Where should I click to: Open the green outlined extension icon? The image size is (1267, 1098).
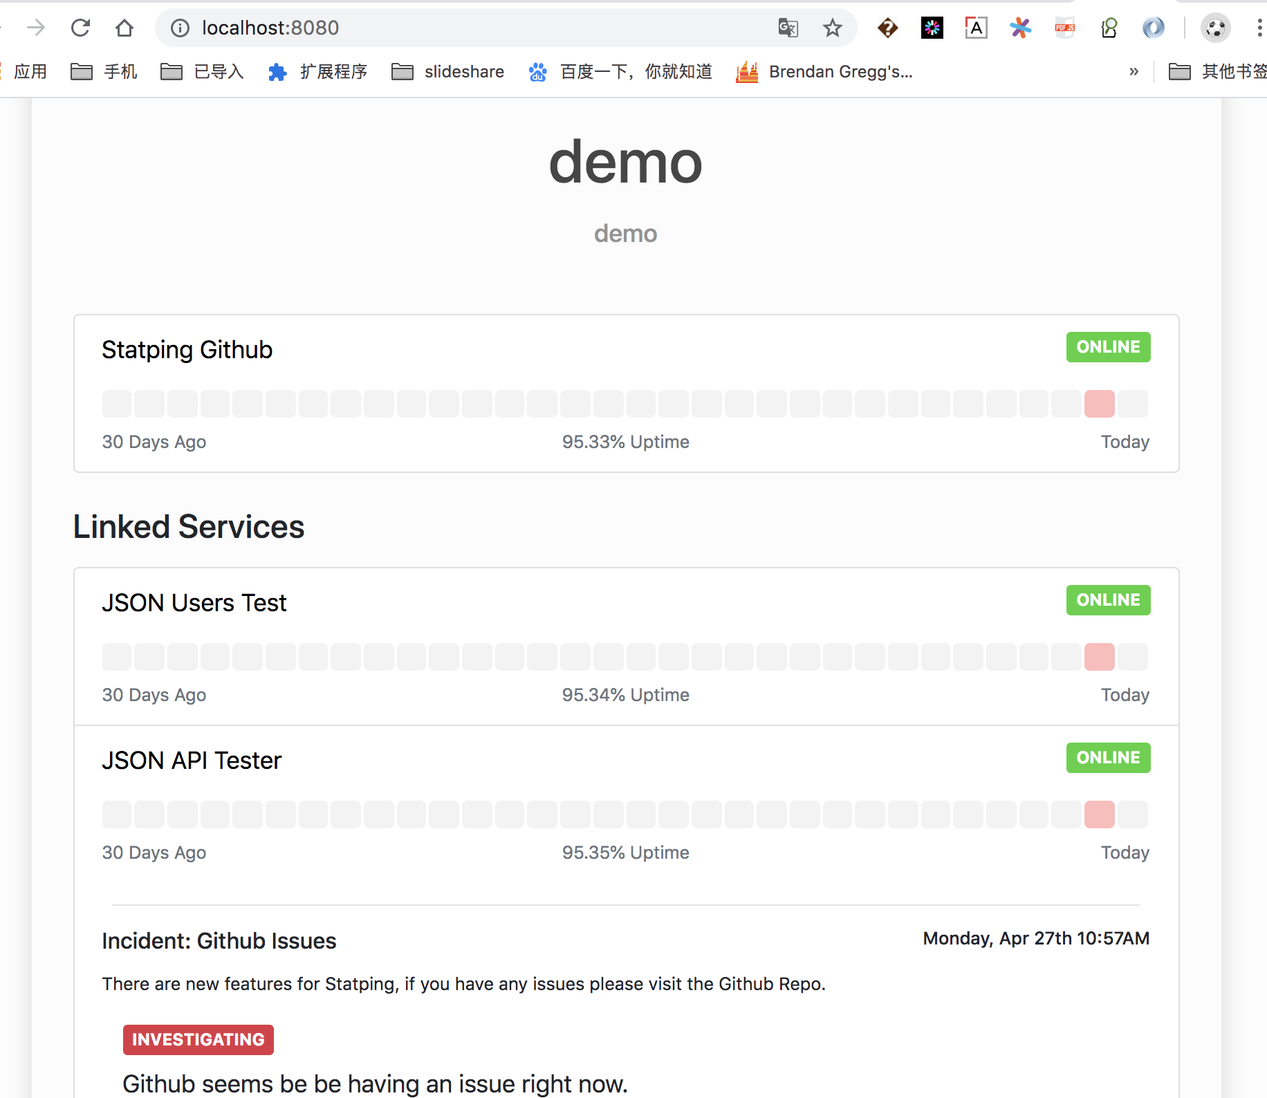click(x=1109, y=28)
